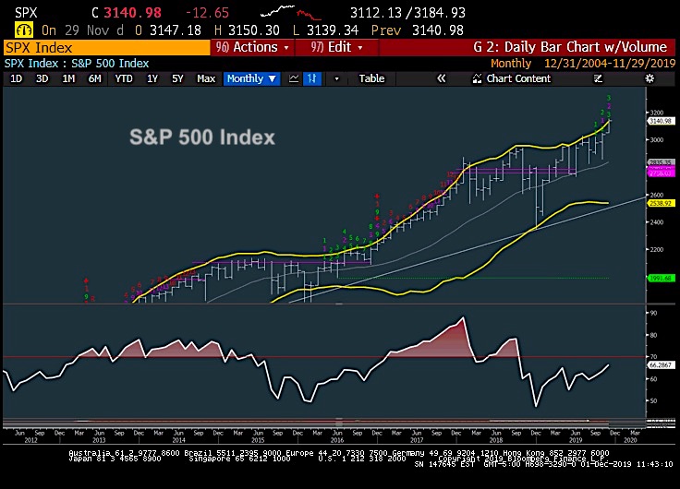Click the closing price 3140.98 in header

[133, 13]
